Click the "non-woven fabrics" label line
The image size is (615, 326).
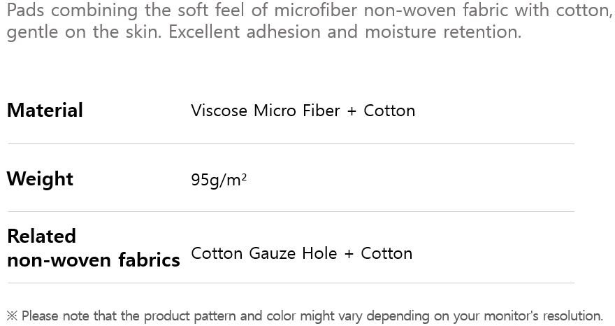(93, 260)
